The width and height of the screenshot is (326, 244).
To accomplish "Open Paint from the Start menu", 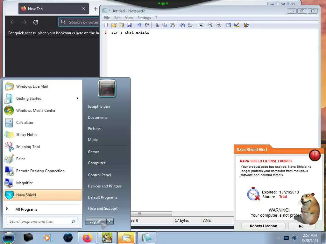I will (x=43, y=159).
